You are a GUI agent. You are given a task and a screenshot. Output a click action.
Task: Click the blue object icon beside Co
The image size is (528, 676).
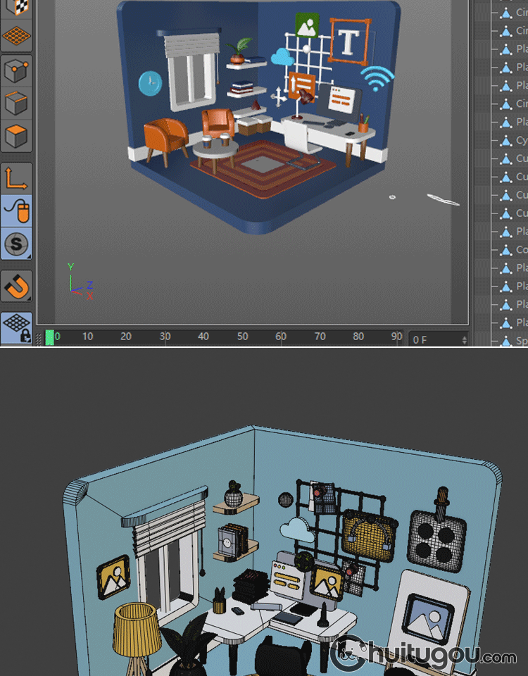(x=505, y=250)
